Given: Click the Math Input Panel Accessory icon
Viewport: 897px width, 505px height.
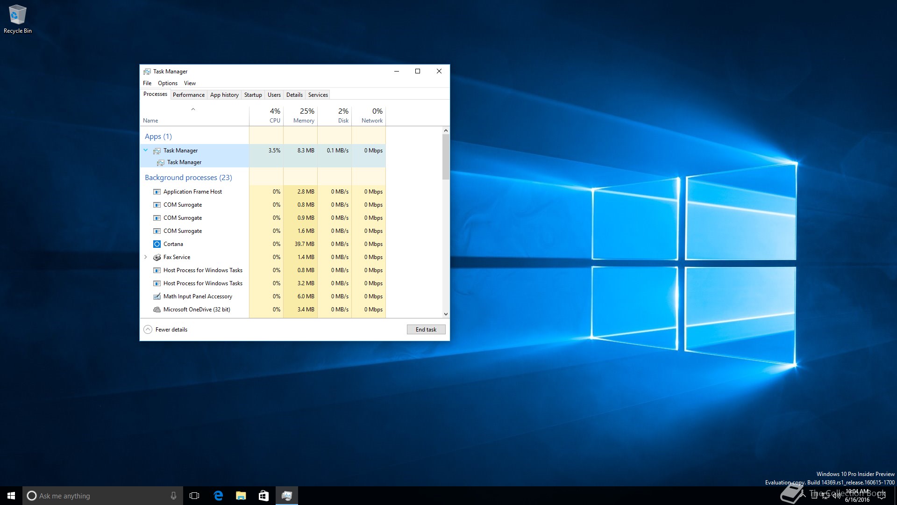Looking at the screenshot, I should point(157,296).
